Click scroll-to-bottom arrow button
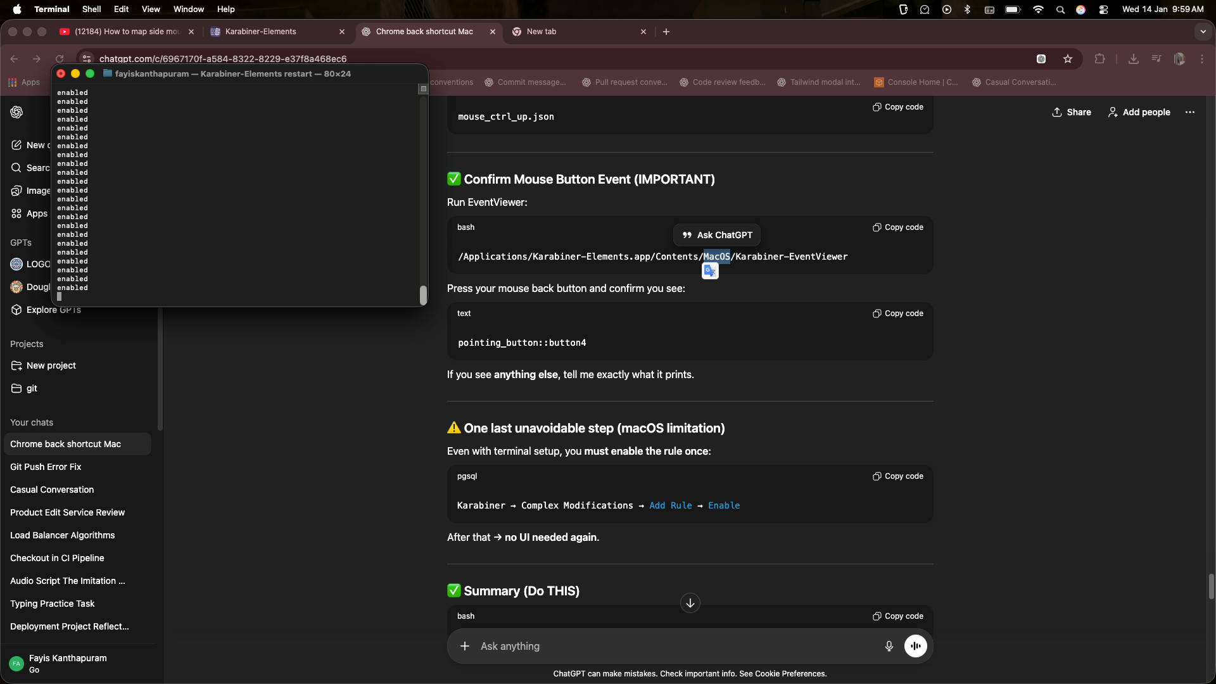1216x684 pixels. (x=690, y=603)
